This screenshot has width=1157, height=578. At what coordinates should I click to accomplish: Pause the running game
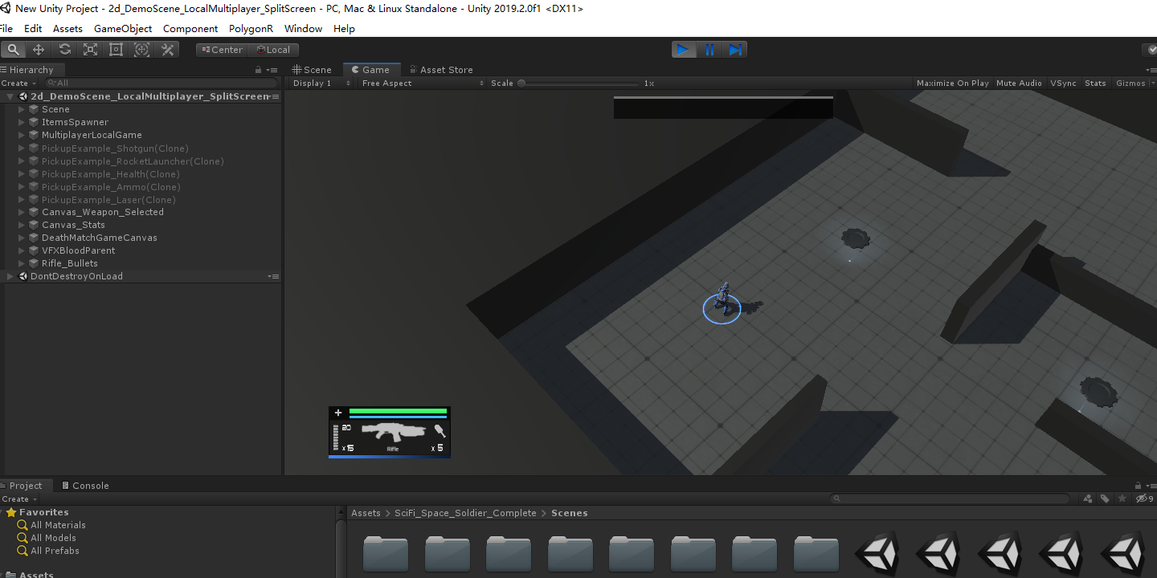pyautogui.click(x=709, y=50)
